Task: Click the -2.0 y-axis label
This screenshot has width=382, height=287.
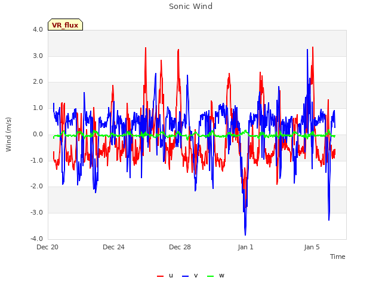Action: point(37,186)
